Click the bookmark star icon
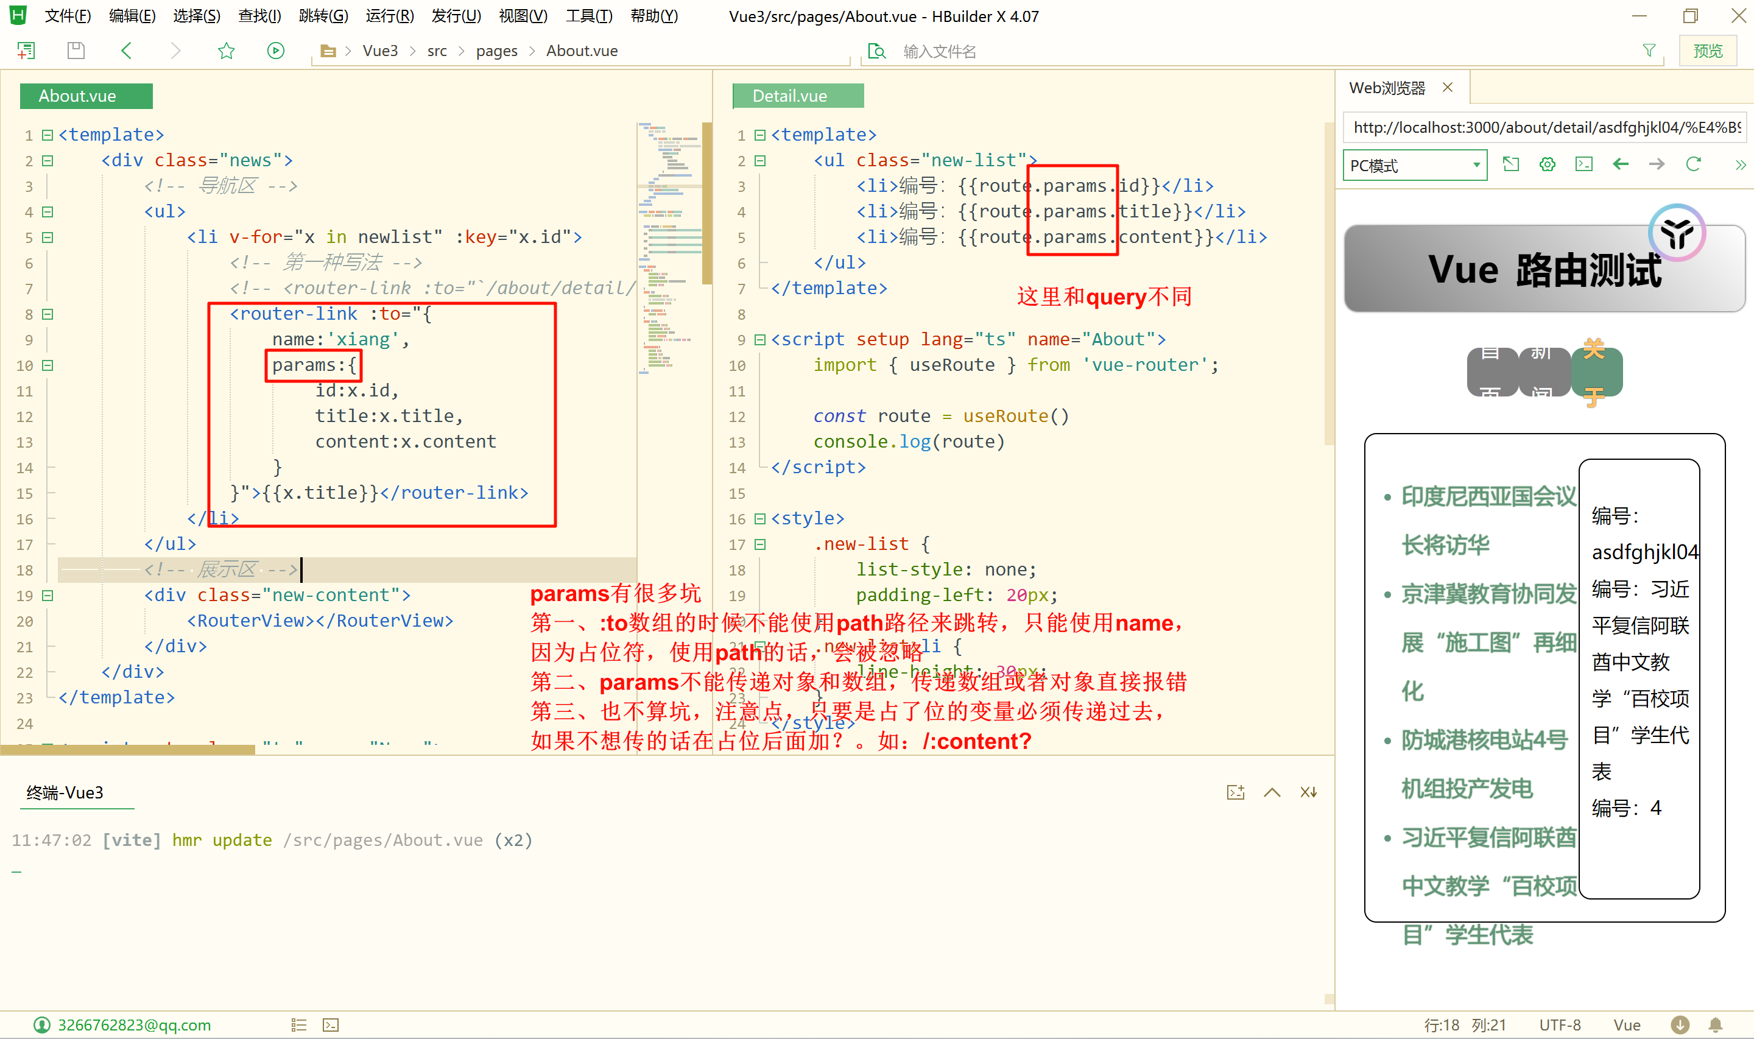The width and height of the screenshot is (1754, 1039). pyautogui.click(x=226, y=51)
